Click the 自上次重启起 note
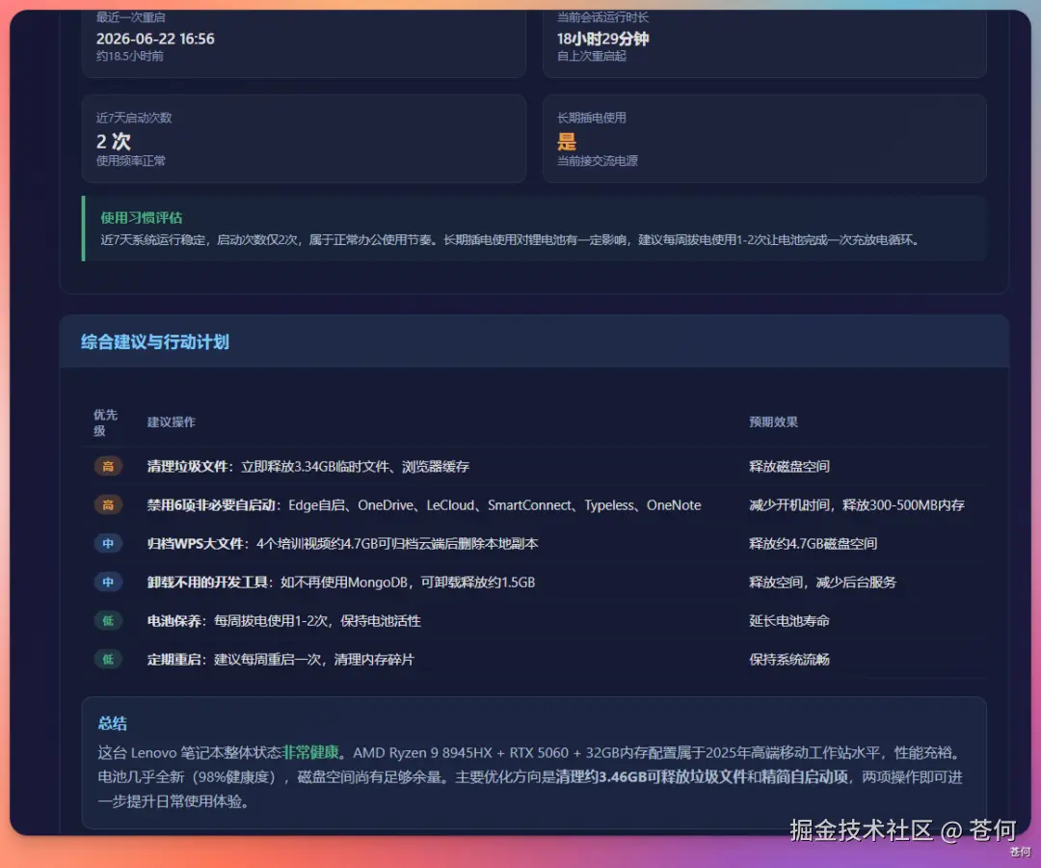Viewport: 1041px width, 868px height. (x=592, y=56)
